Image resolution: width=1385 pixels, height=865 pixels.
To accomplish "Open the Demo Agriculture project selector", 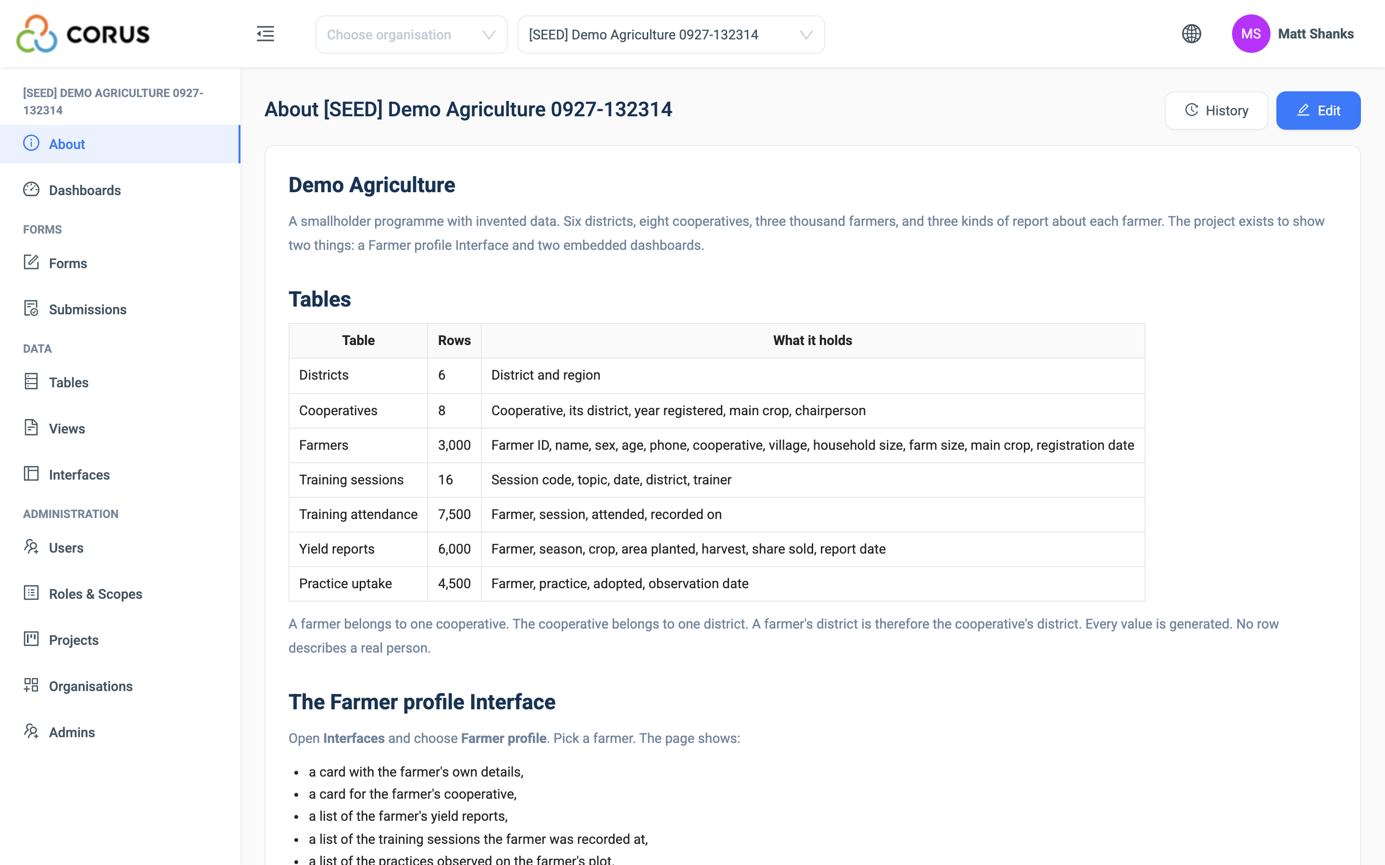I will point(671,34).
